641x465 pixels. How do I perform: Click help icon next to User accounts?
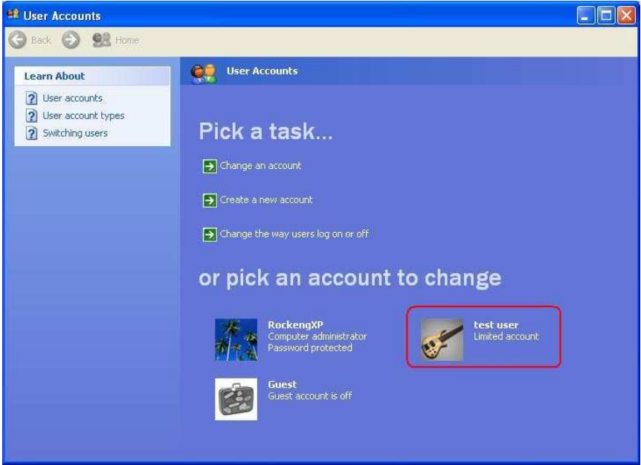(31, 98)
